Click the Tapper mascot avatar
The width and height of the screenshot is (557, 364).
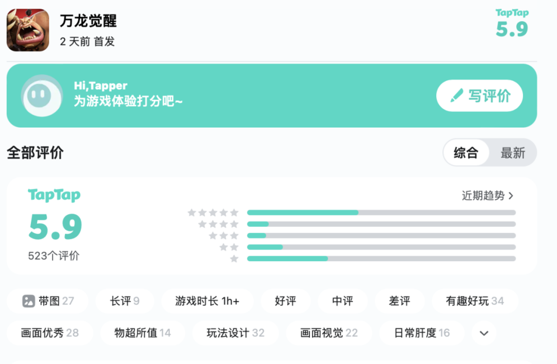(41, 96)
